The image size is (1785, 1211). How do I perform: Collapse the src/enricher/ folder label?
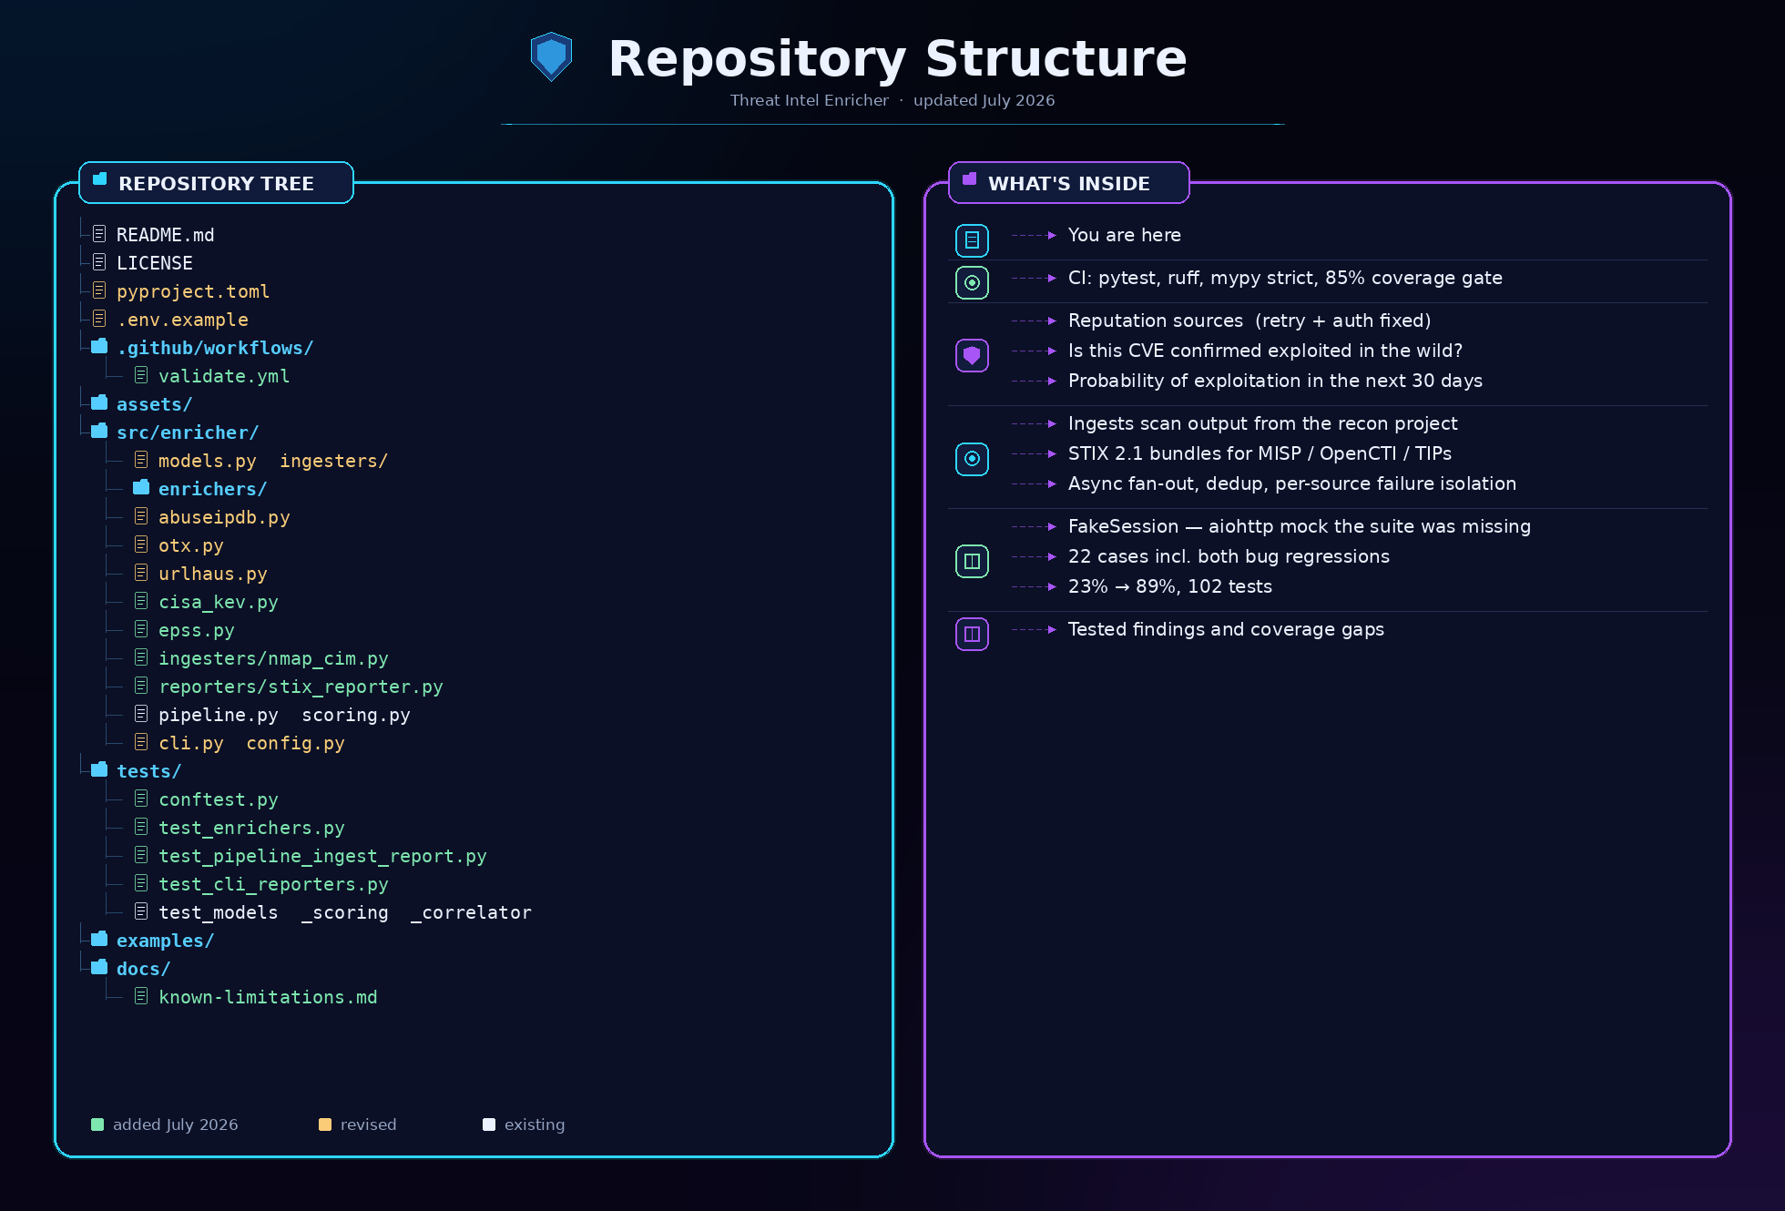click(188, 432)
